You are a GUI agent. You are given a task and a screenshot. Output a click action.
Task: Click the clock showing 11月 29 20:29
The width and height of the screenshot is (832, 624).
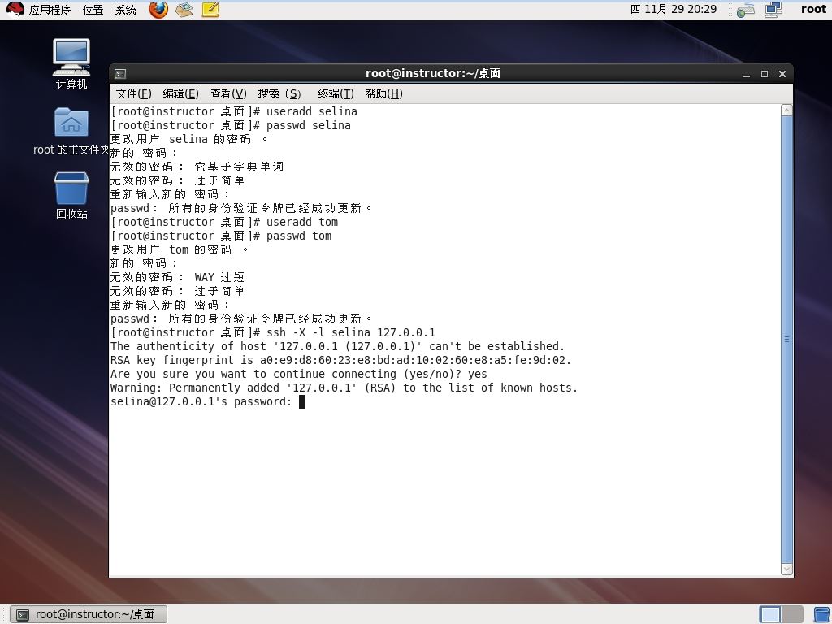tap(674, 9)
